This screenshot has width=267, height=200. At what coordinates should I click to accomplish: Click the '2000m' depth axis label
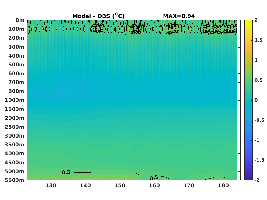[15, 118]
